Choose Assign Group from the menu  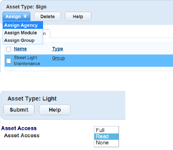point(23,40)
